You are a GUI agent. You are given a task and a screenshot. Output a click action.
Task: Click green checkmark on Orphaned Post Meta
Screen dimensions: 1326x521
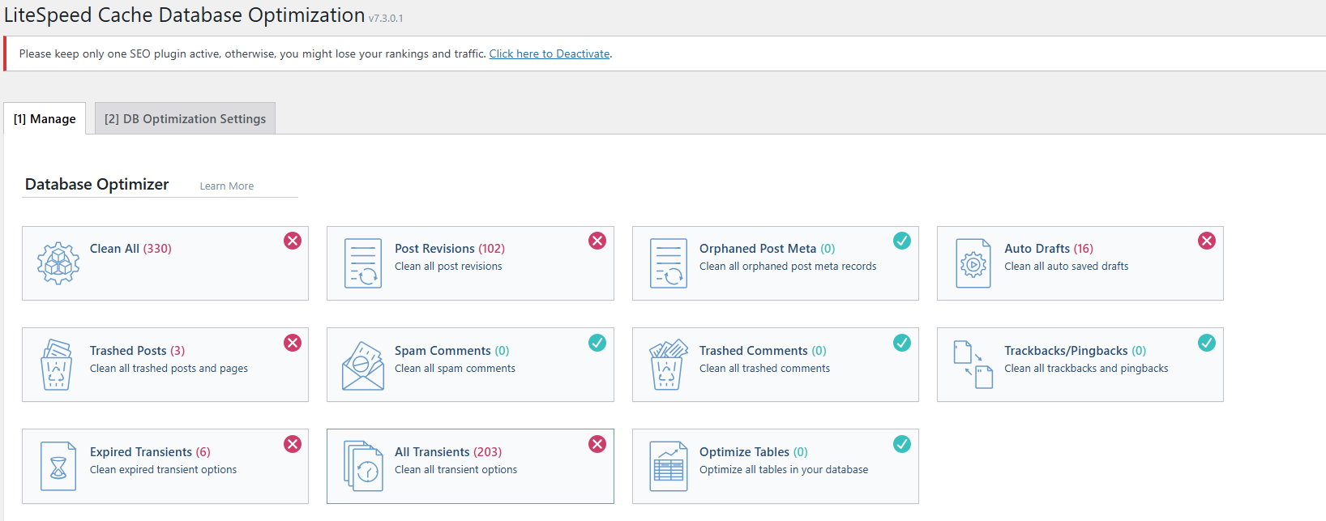click(x=902, y=241)
